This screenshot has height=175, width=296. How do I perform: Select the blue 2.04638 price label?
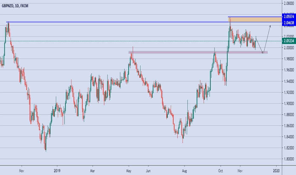(x=289, y=22)
